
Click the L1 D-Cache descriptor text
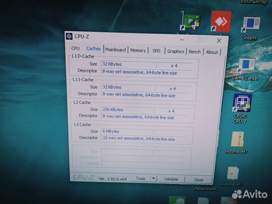pyautogui.click(x=140, y=72)
